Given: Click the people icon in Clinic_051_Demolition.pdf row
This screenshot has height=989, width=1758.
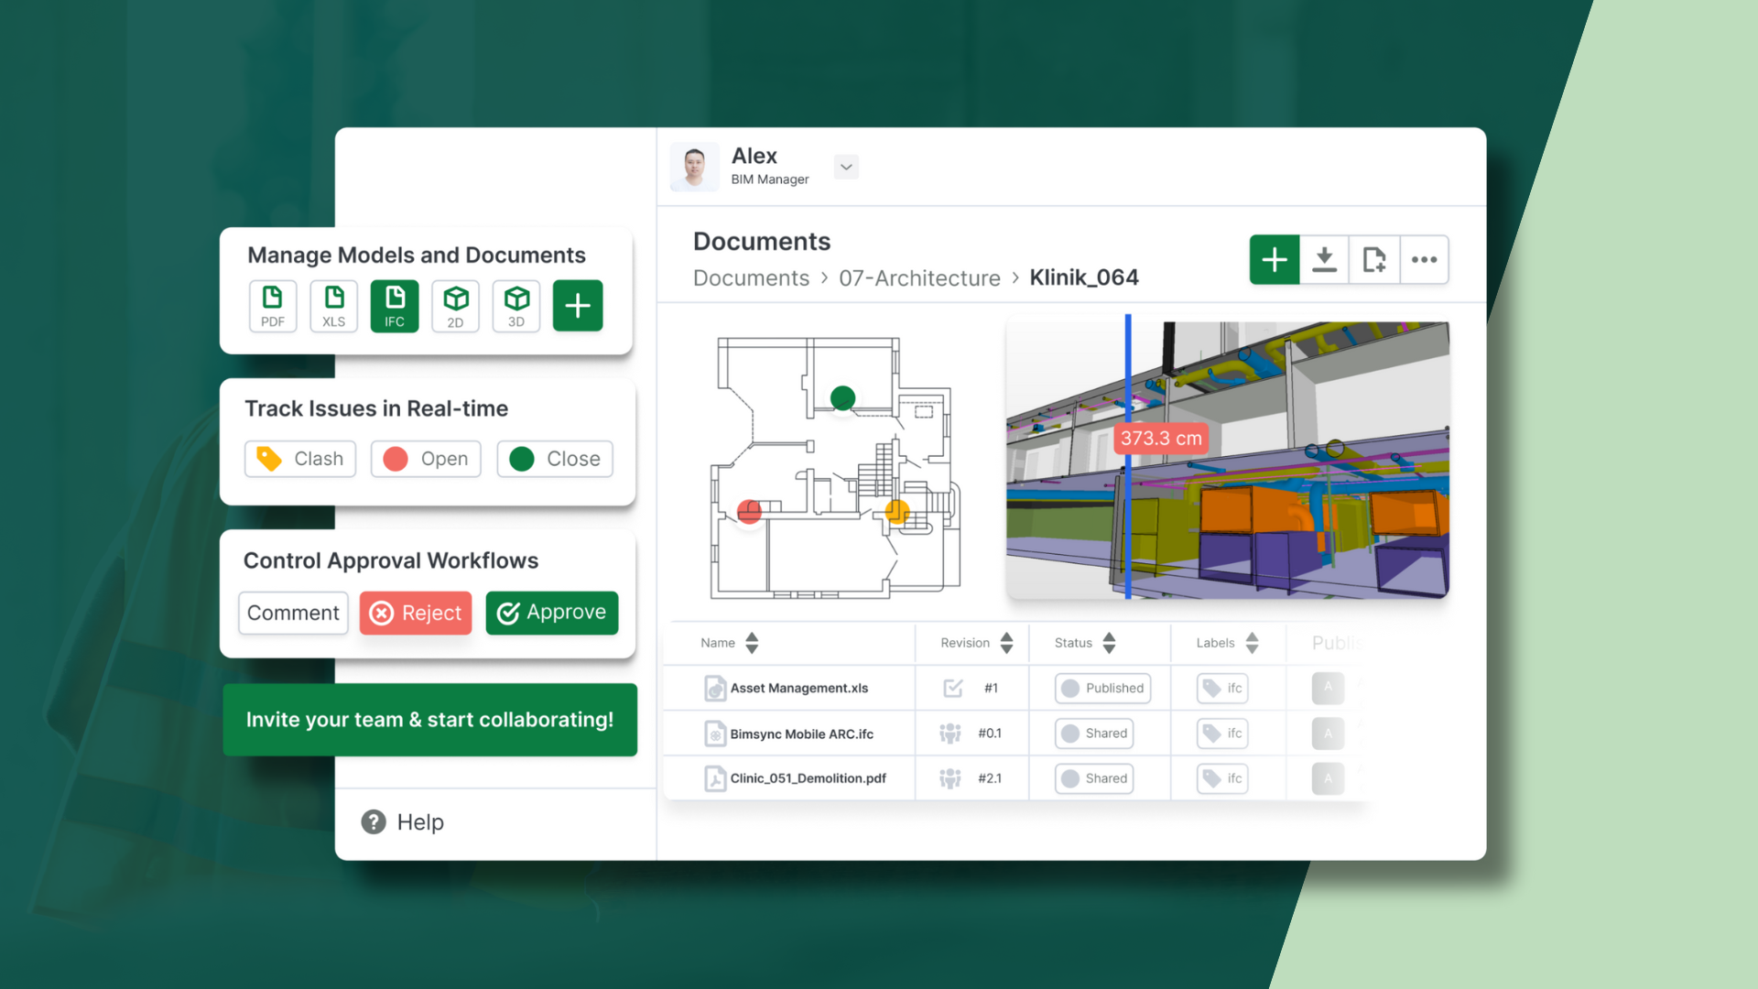Looking at the screenshot, I should [950, 778].
